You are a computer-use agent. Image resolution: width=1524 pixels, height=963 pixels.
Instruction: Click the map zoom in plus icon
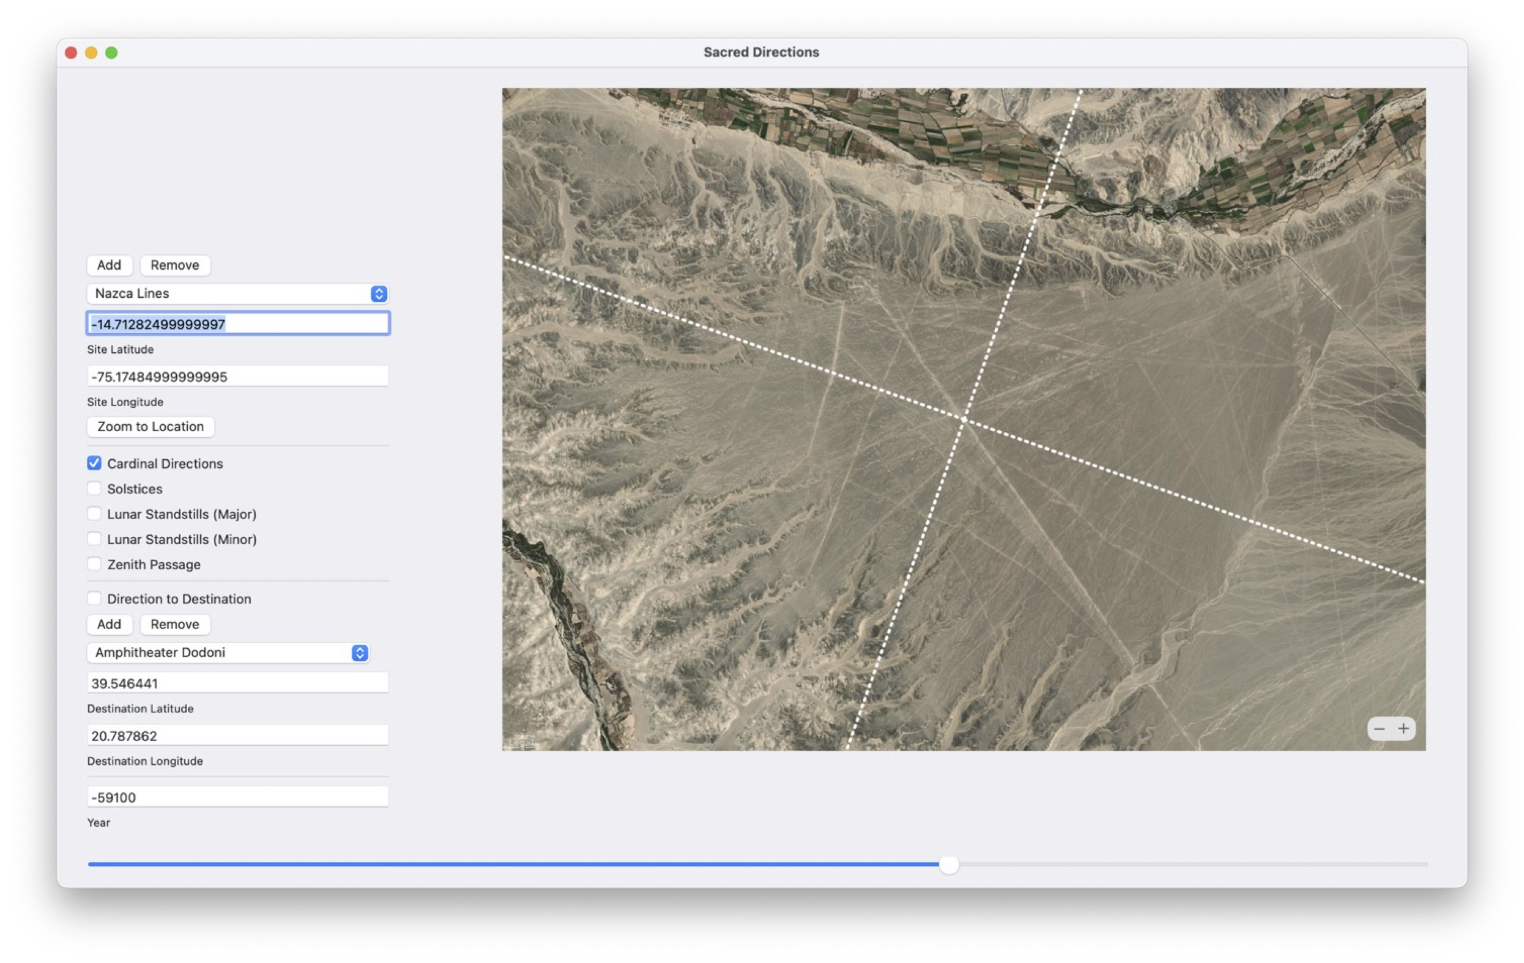pos(1403,728)
